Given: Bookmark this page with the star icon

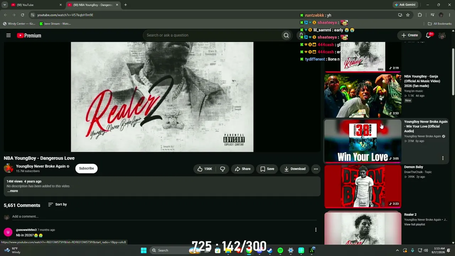Looking at the screenshot, I should point(408,15).
